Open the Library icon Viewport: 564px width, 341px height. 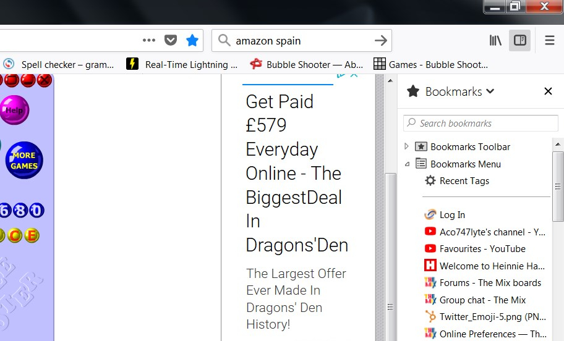click(495, 40)
